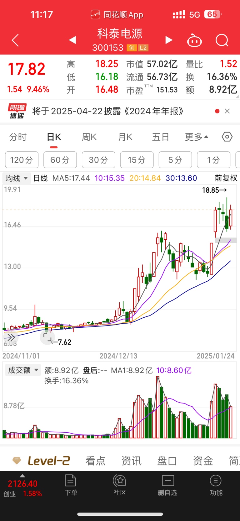Tap the double-arrow expand chart icon
This screenshot has height=521, width=240.
11,337
